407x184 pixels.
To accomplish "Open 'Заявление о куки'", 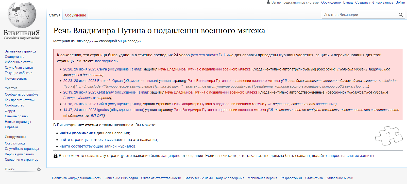I will coord(340,178).
